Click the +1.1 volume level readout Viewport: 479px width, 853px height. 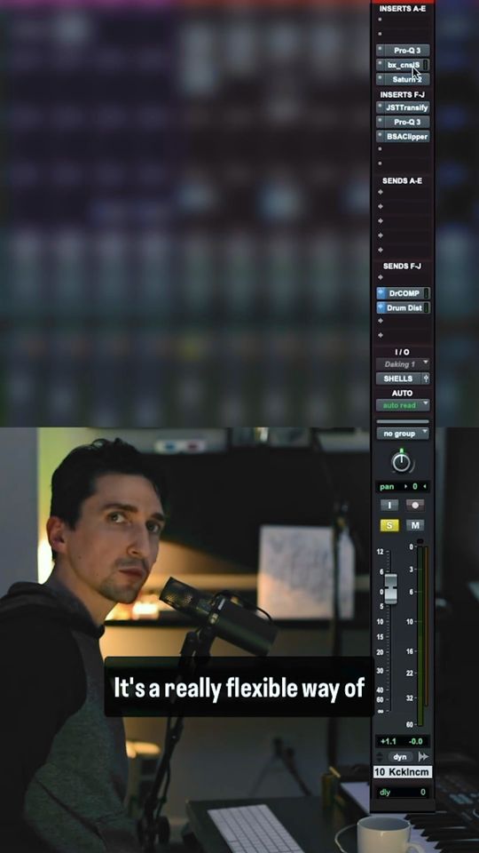pos(389,741)
